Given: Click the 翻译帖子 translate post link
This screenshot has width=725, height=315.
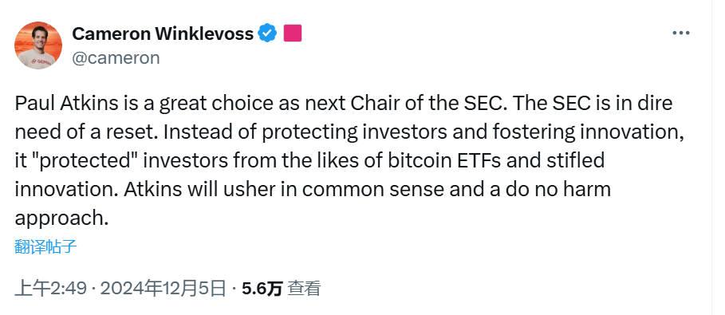Looking at the screenshot, I should [45, 247].
